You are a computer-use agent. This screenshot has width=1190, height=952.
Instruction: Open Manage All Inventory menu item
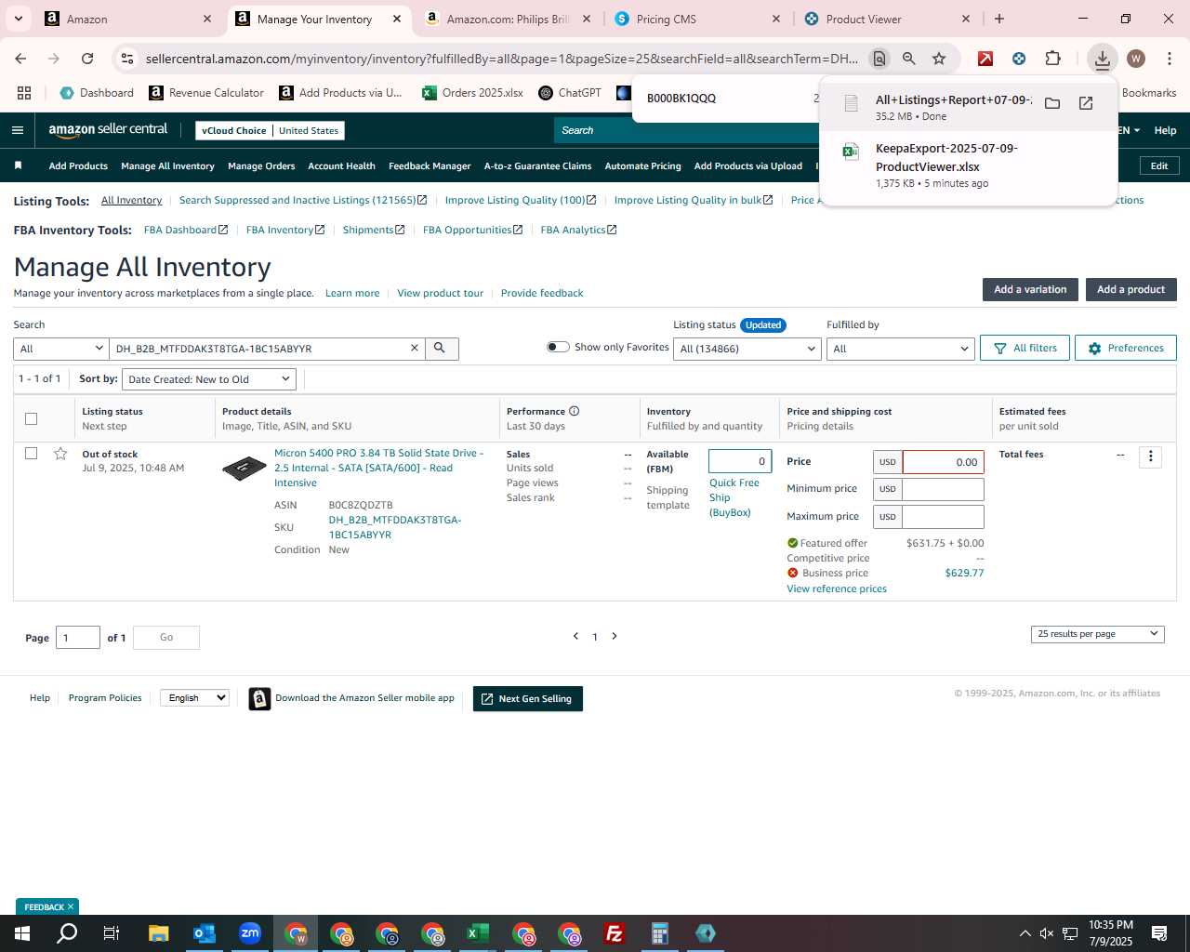(167, 165)
